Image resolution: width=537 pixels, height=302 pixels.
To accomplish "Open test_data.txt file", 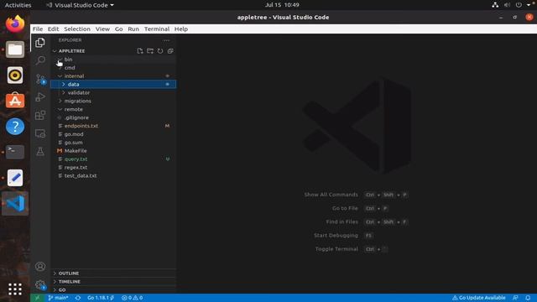I will pyautogui.click(x=113, y=175).
